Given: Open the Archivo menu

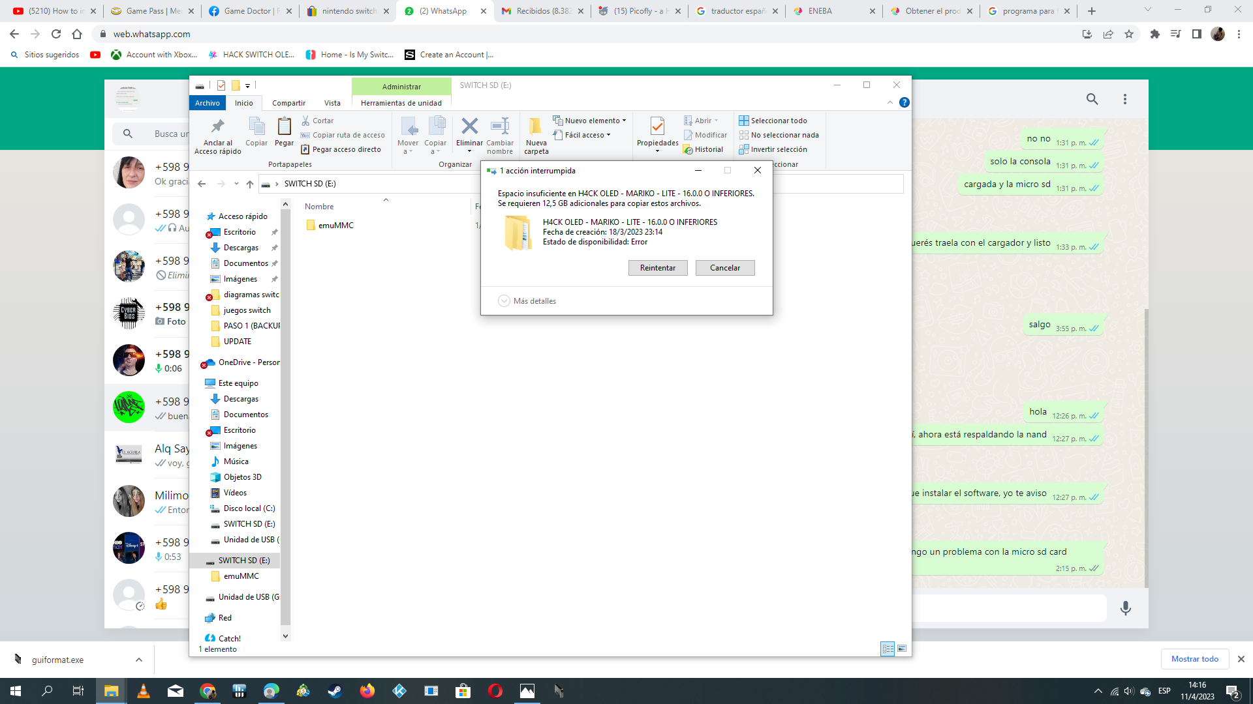Looking at the screenshot, I should (208, 103).
